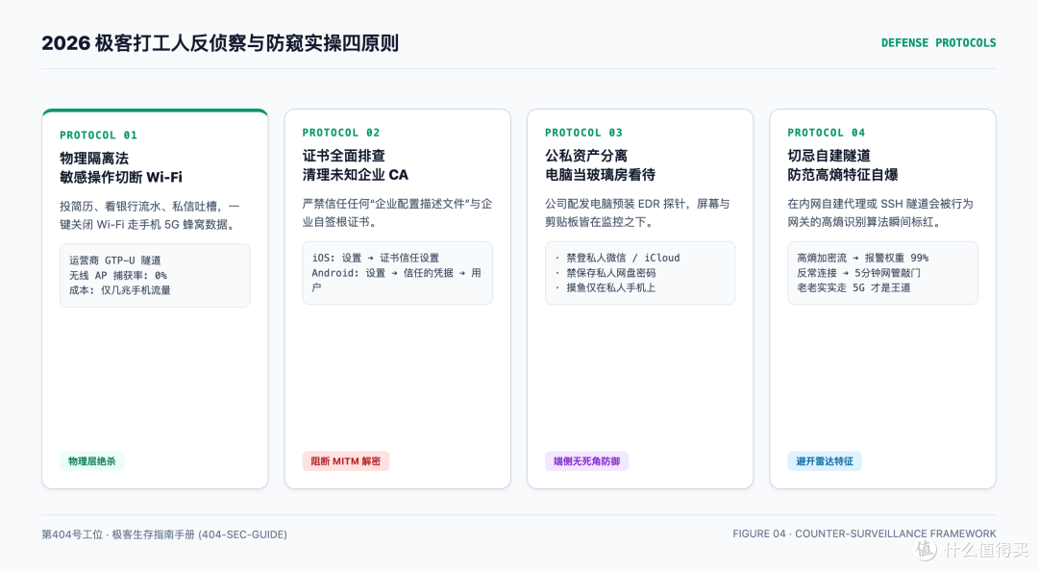Viewport: 1038px width, 571px height.
Task: Click paragraph starting 在内网自建代理或 SSH
Action: [x=880, y=212]
